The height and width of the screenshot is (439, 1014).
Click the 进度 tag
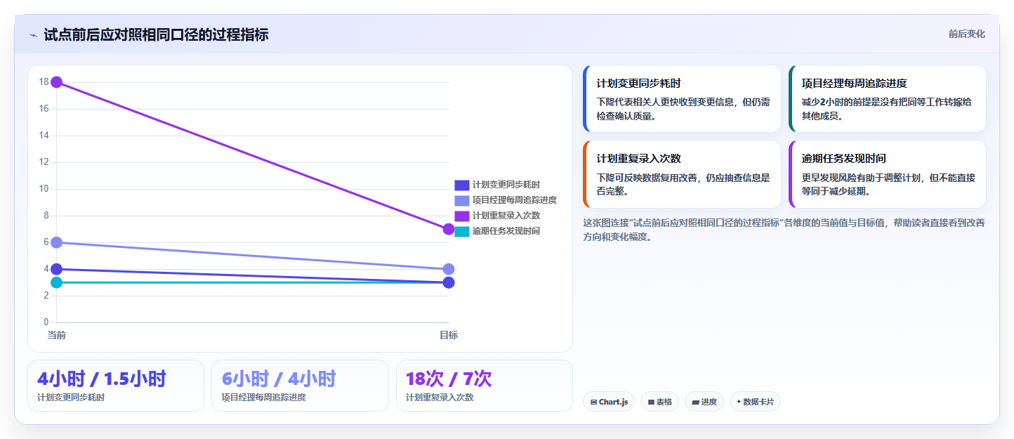point(704,402)
